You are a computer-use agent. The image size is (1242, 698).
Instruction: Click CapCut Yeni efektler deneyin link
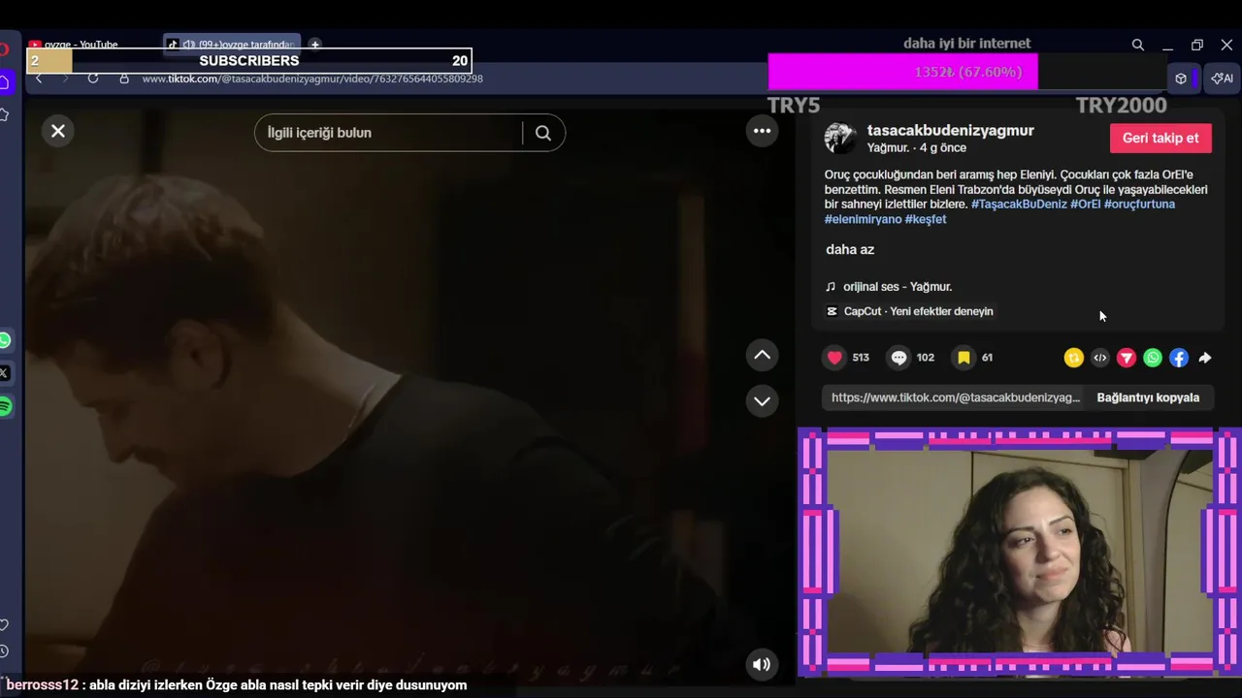[909, 311]
